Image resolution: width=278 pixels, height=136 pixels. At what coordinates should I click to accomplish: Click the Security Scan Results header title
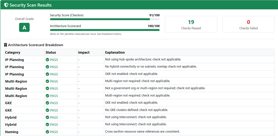pos(30,5)
